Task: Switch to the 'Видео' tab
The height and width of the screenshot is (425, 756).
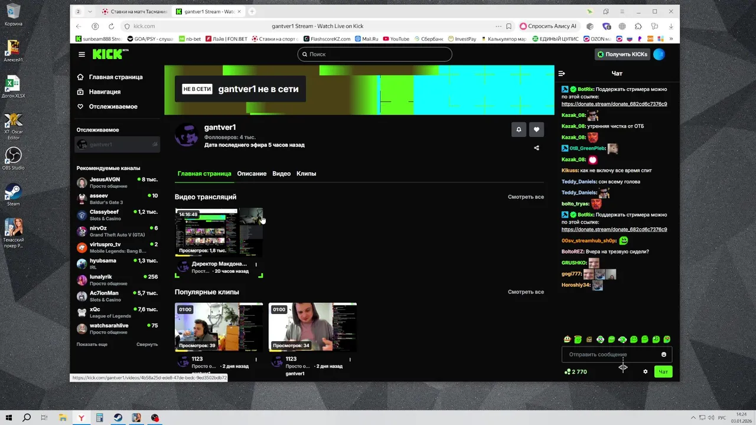Action: (281, 174)
